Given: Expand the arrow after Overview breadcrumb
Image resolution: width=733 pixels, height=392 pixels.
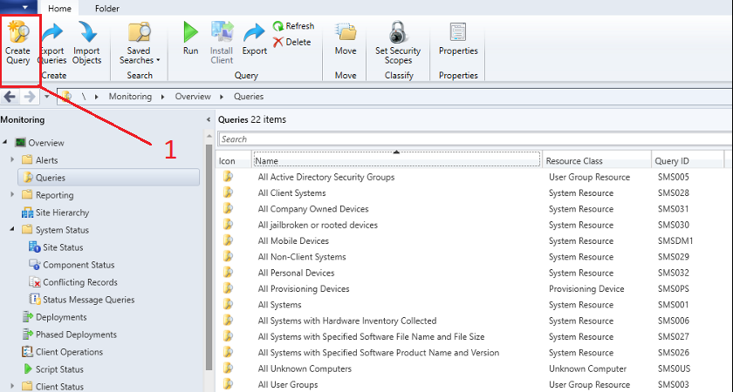Looking at the screenshot, I should pyautogui.click(x=222, y=97).
